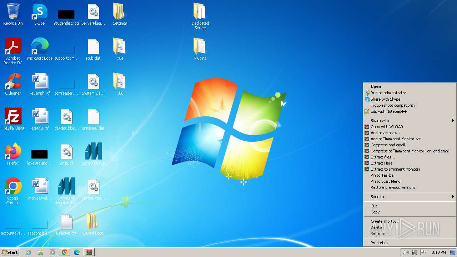Screen dimensions: 457x257
Task: Select ReadMe.txt file
Action: [x=66, y=224]
